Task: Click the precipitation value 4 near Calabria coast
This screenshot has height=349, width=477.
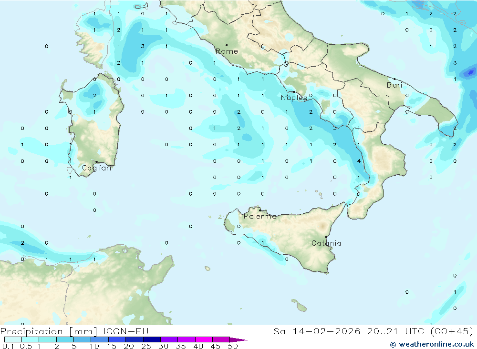Action: 359,161
